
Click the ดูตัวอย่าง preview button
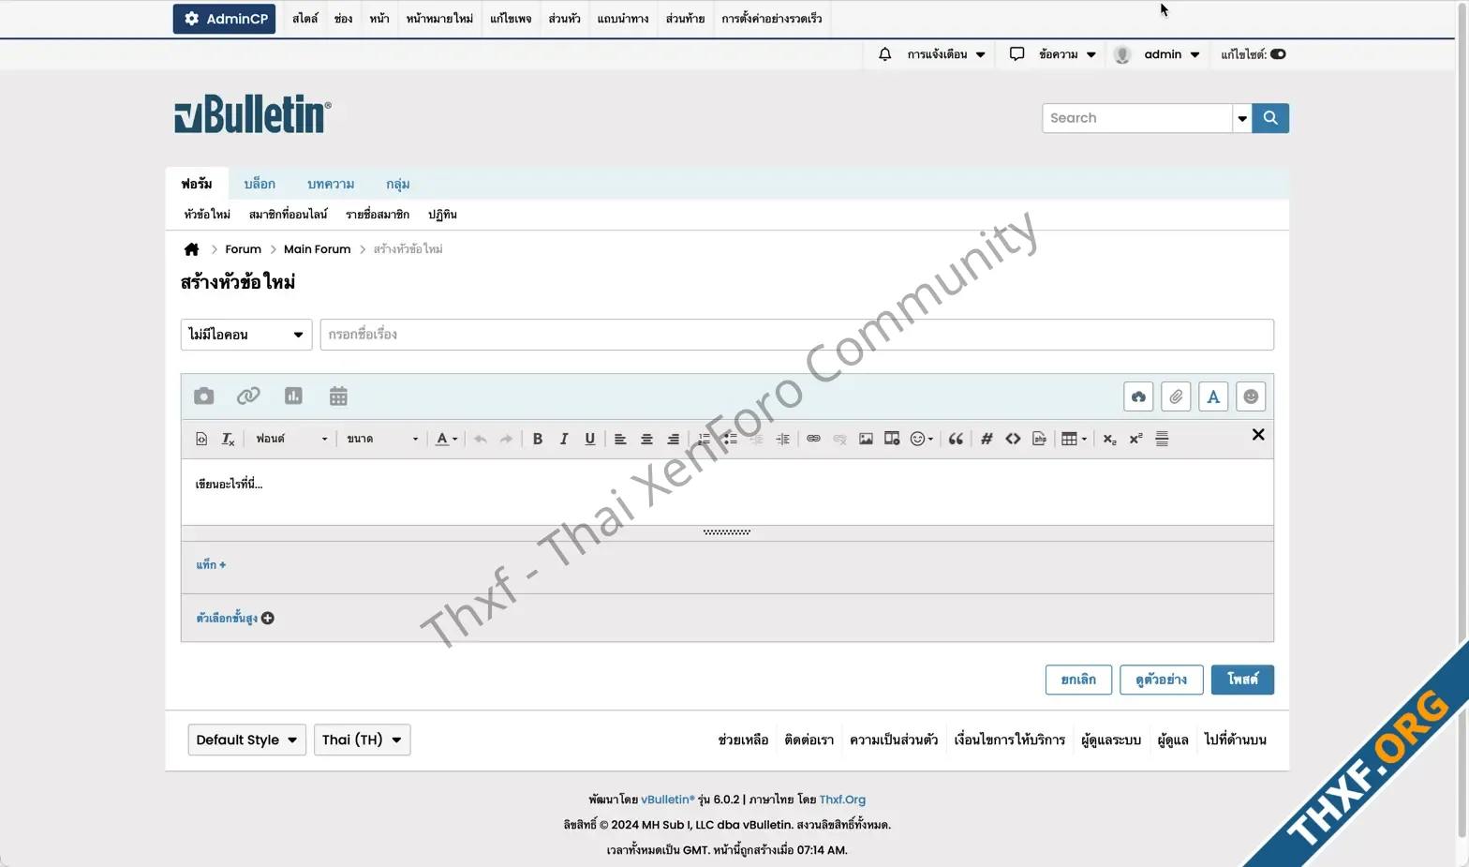(x=1161, y=680)
